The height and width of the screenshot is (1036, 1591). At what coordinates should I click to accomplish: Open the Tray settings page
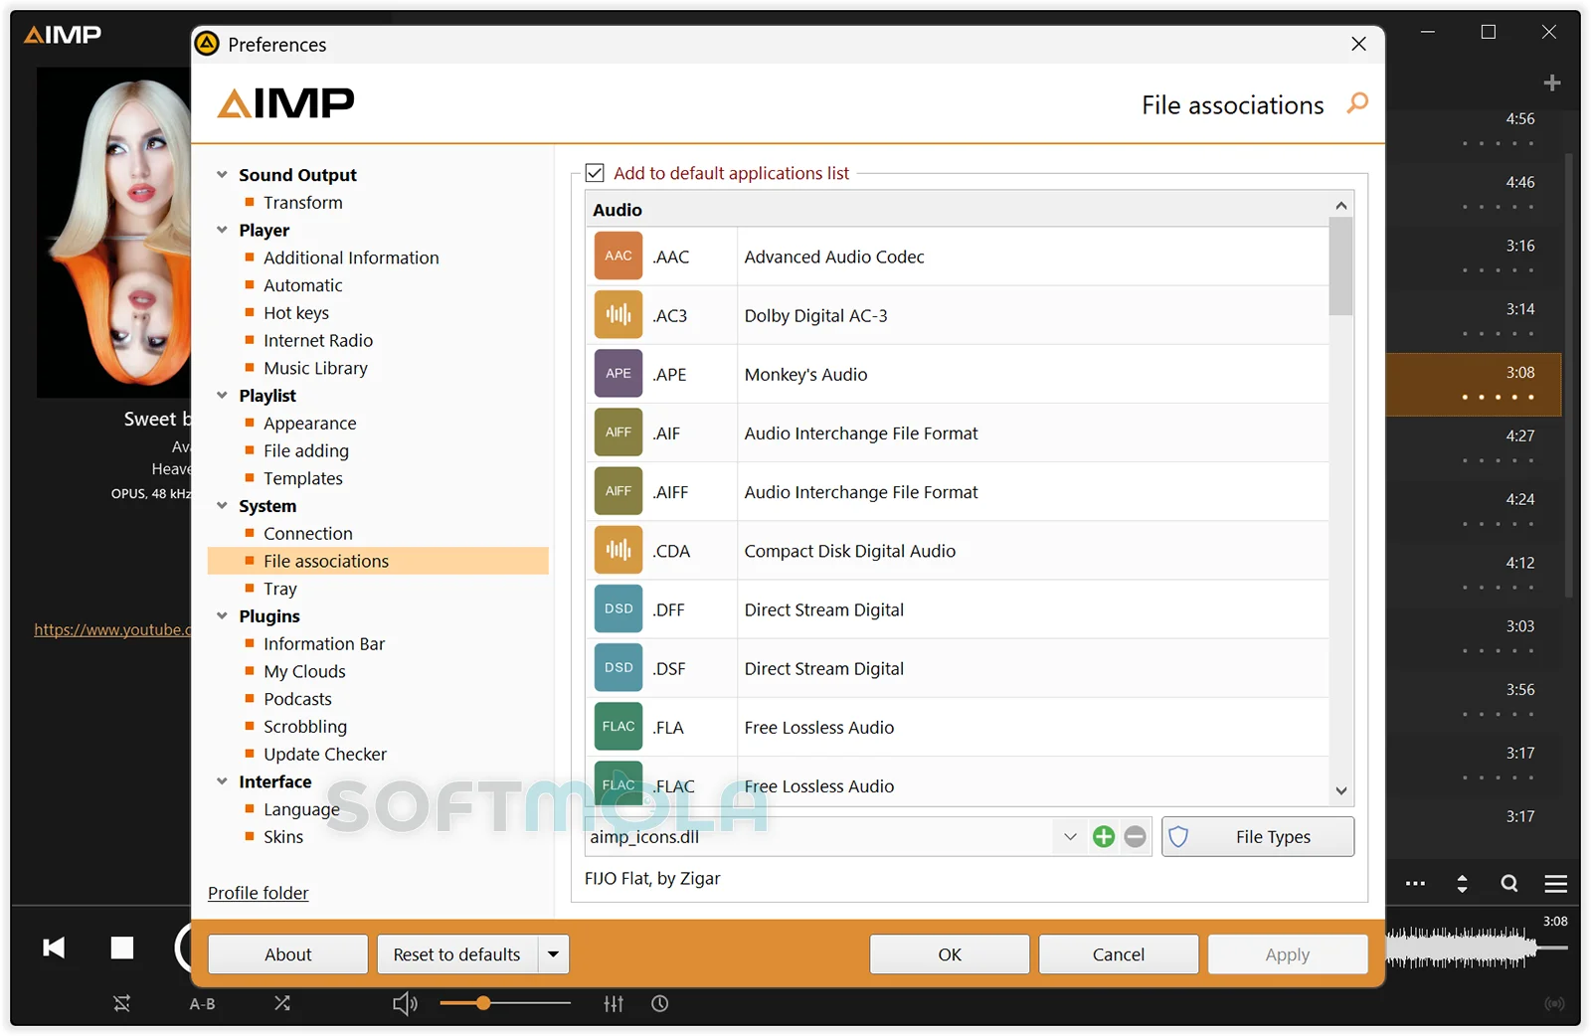pyautogui.click(x=280, y=589)
